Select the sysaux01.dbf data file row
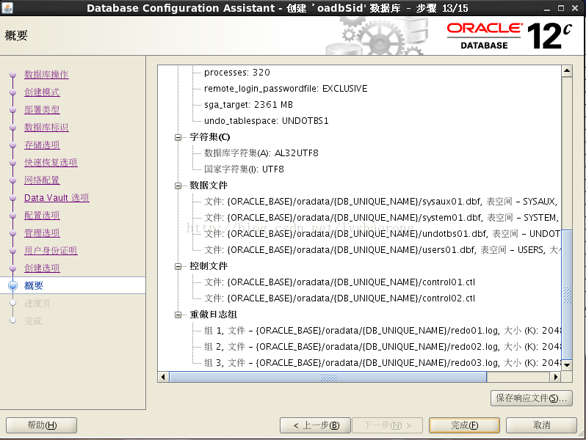This screenshot has height=440, width=586. pyautogui.click(x=382, y=202)
